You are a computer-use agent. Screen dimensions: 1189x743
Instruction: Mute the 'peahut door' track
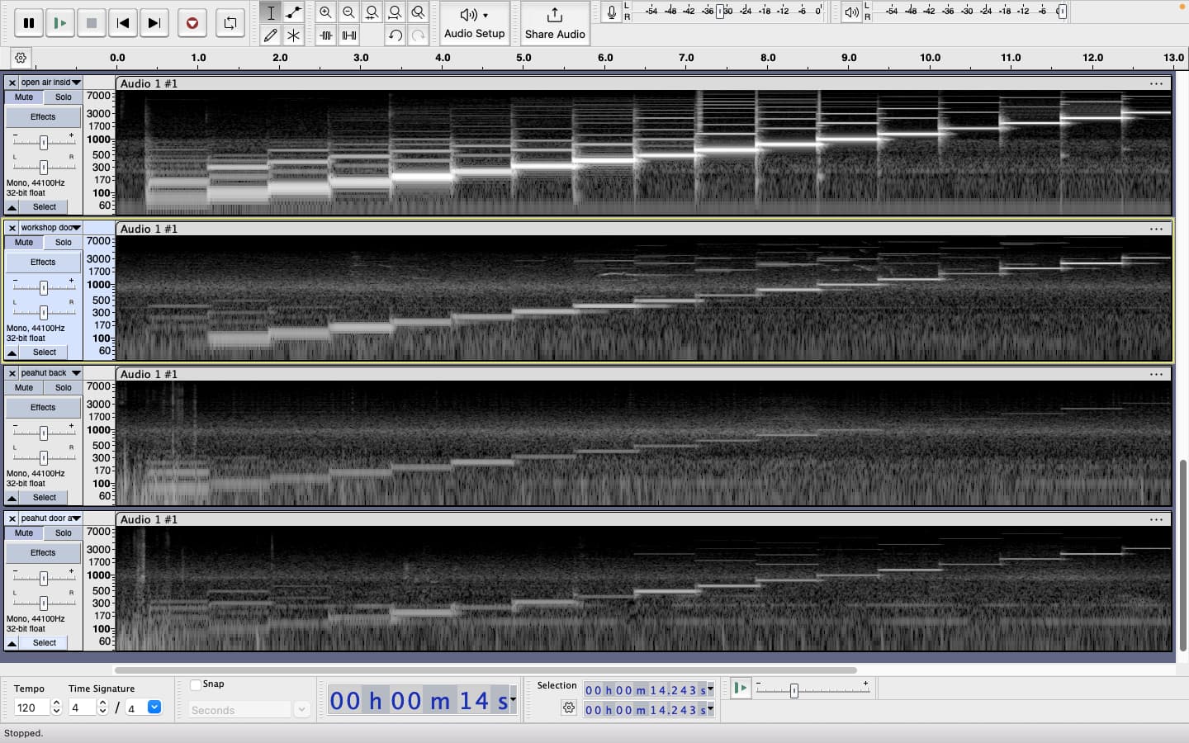[24, 533]
